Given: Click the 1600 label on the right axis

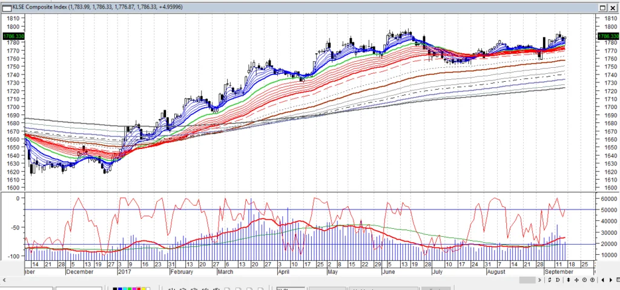Looking at the screenshot, I should point(611,188).
